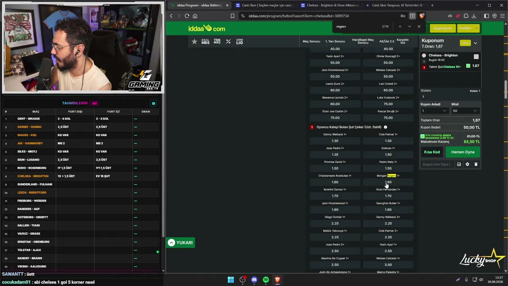Viewport: 508px width, 286px height.
Task: Select Handikaplı Maç Sonucu market column
Action: click(363, 41)
